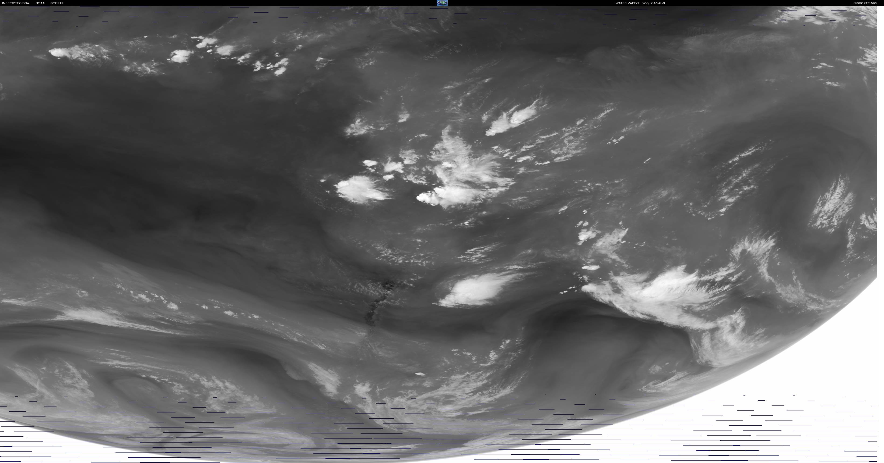This screenshot has width=884, height=463.
Task: Click the GOES12 satellite label
Action: coord(57,3)
